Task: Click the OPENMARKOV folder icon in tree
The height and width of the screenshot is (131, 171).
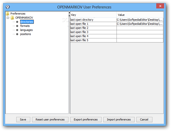Action: 12,18
